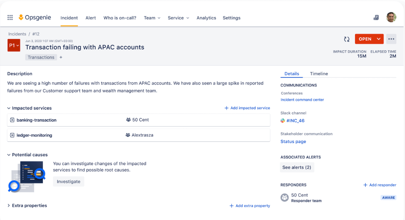405x220 pixels.
Task: Open the user profile avatar
Action: tap(391, 17)
